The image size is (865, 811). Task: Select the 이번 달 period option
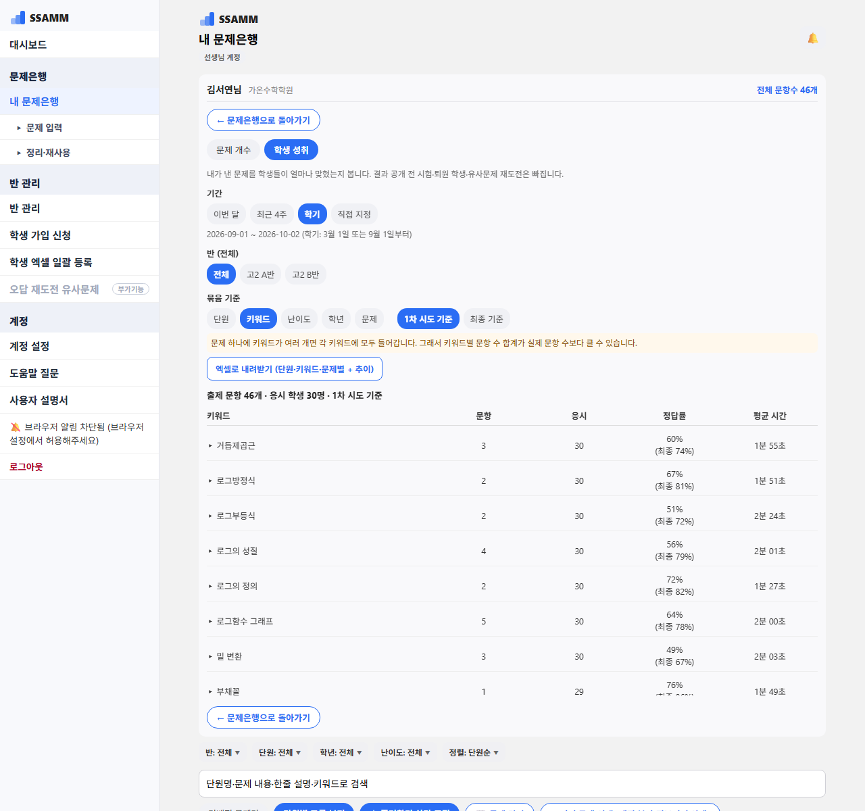[226, 214]
